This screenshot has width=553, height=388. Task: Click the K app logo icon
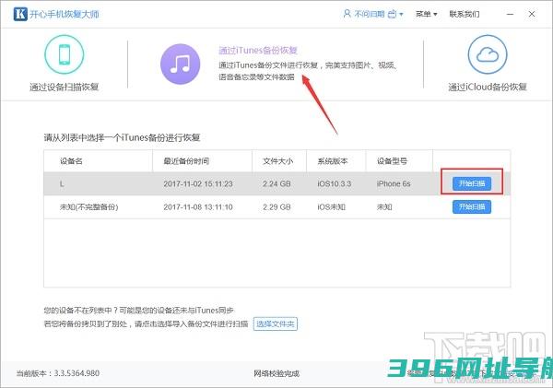pos(20,14)
